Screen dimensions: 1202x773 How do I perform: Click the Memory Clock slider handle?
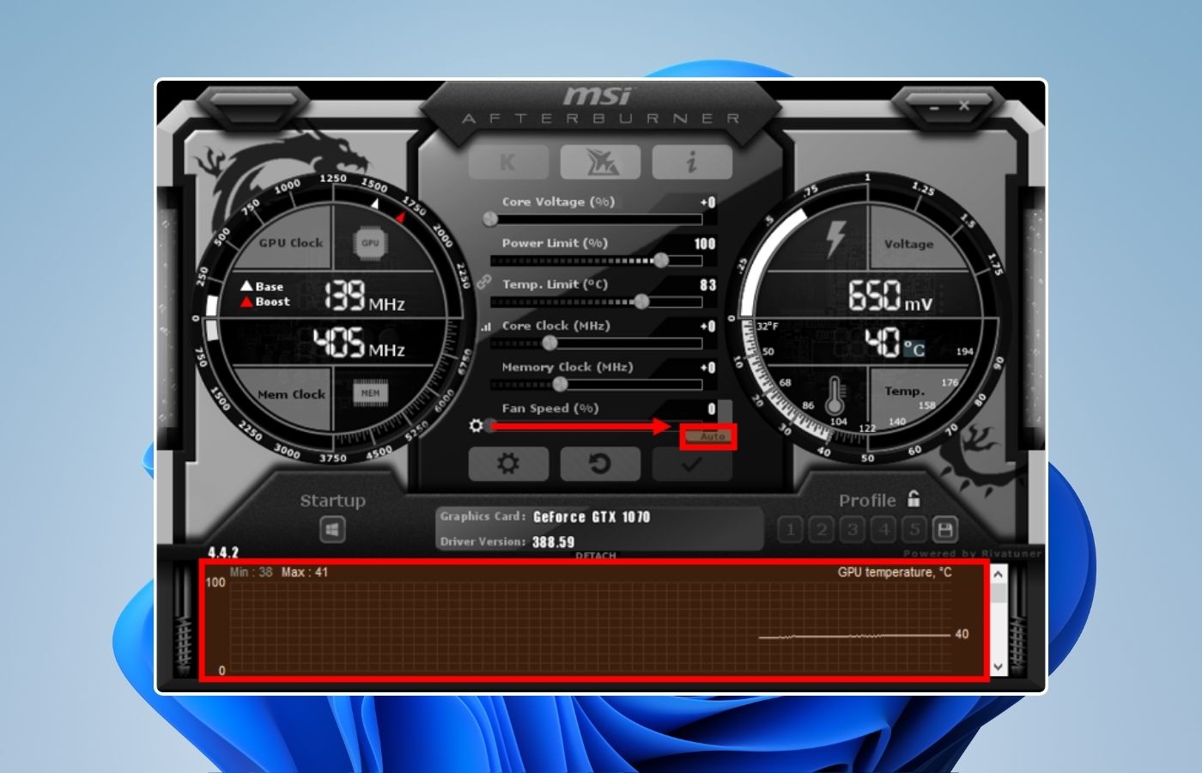tap(561, 384)
